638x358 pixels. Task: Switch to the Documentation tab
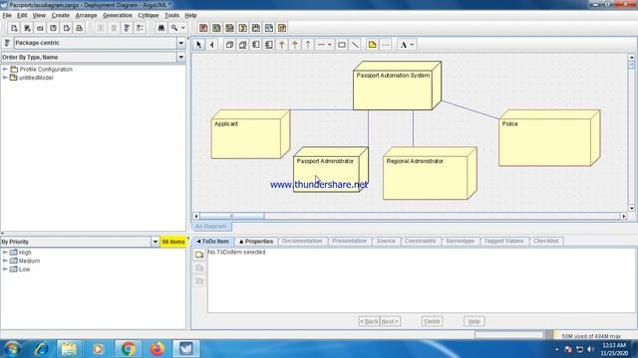[x=302, y=241]
